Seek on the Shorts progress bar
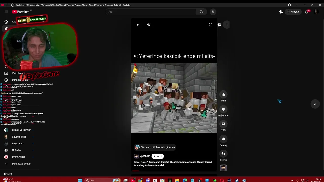This screenshot has height=182, width=324. pos(174,171)
